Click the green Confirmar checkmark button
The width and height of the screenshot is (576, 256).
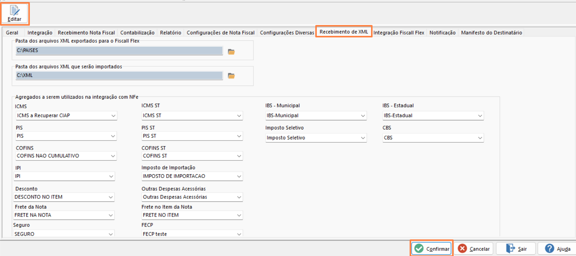coord(431,248)
